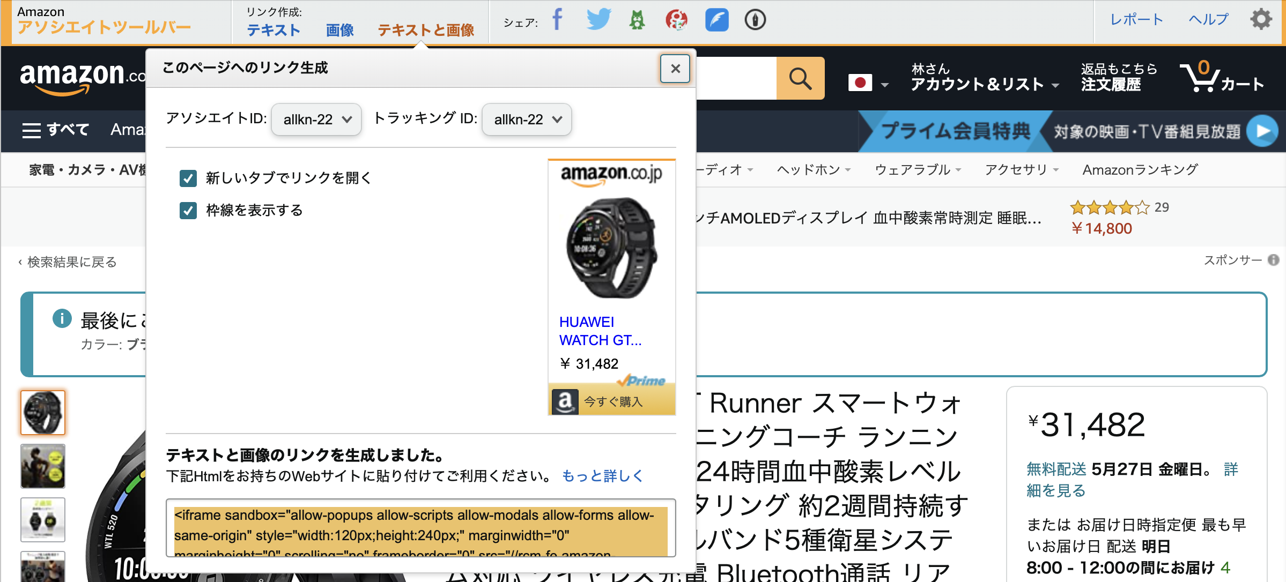Select the テキストと画像 link type tab
The width and height of the screenshot is (1286, 582).
click(x=426, y=30)
